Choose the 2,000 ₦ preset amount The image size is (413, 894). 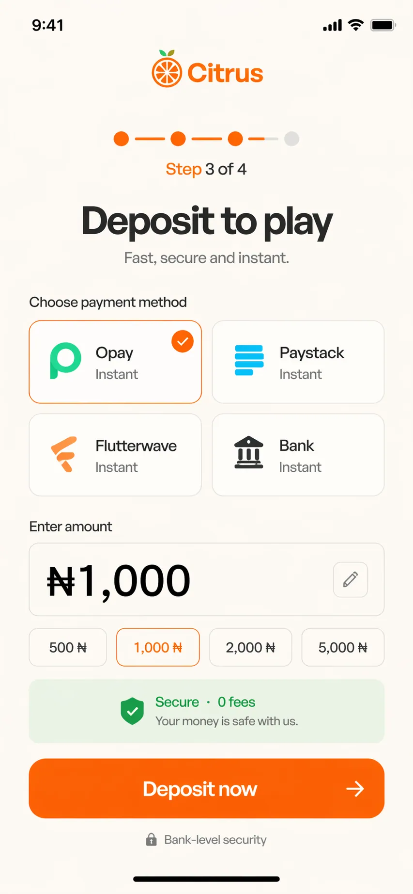click(250, 647)
